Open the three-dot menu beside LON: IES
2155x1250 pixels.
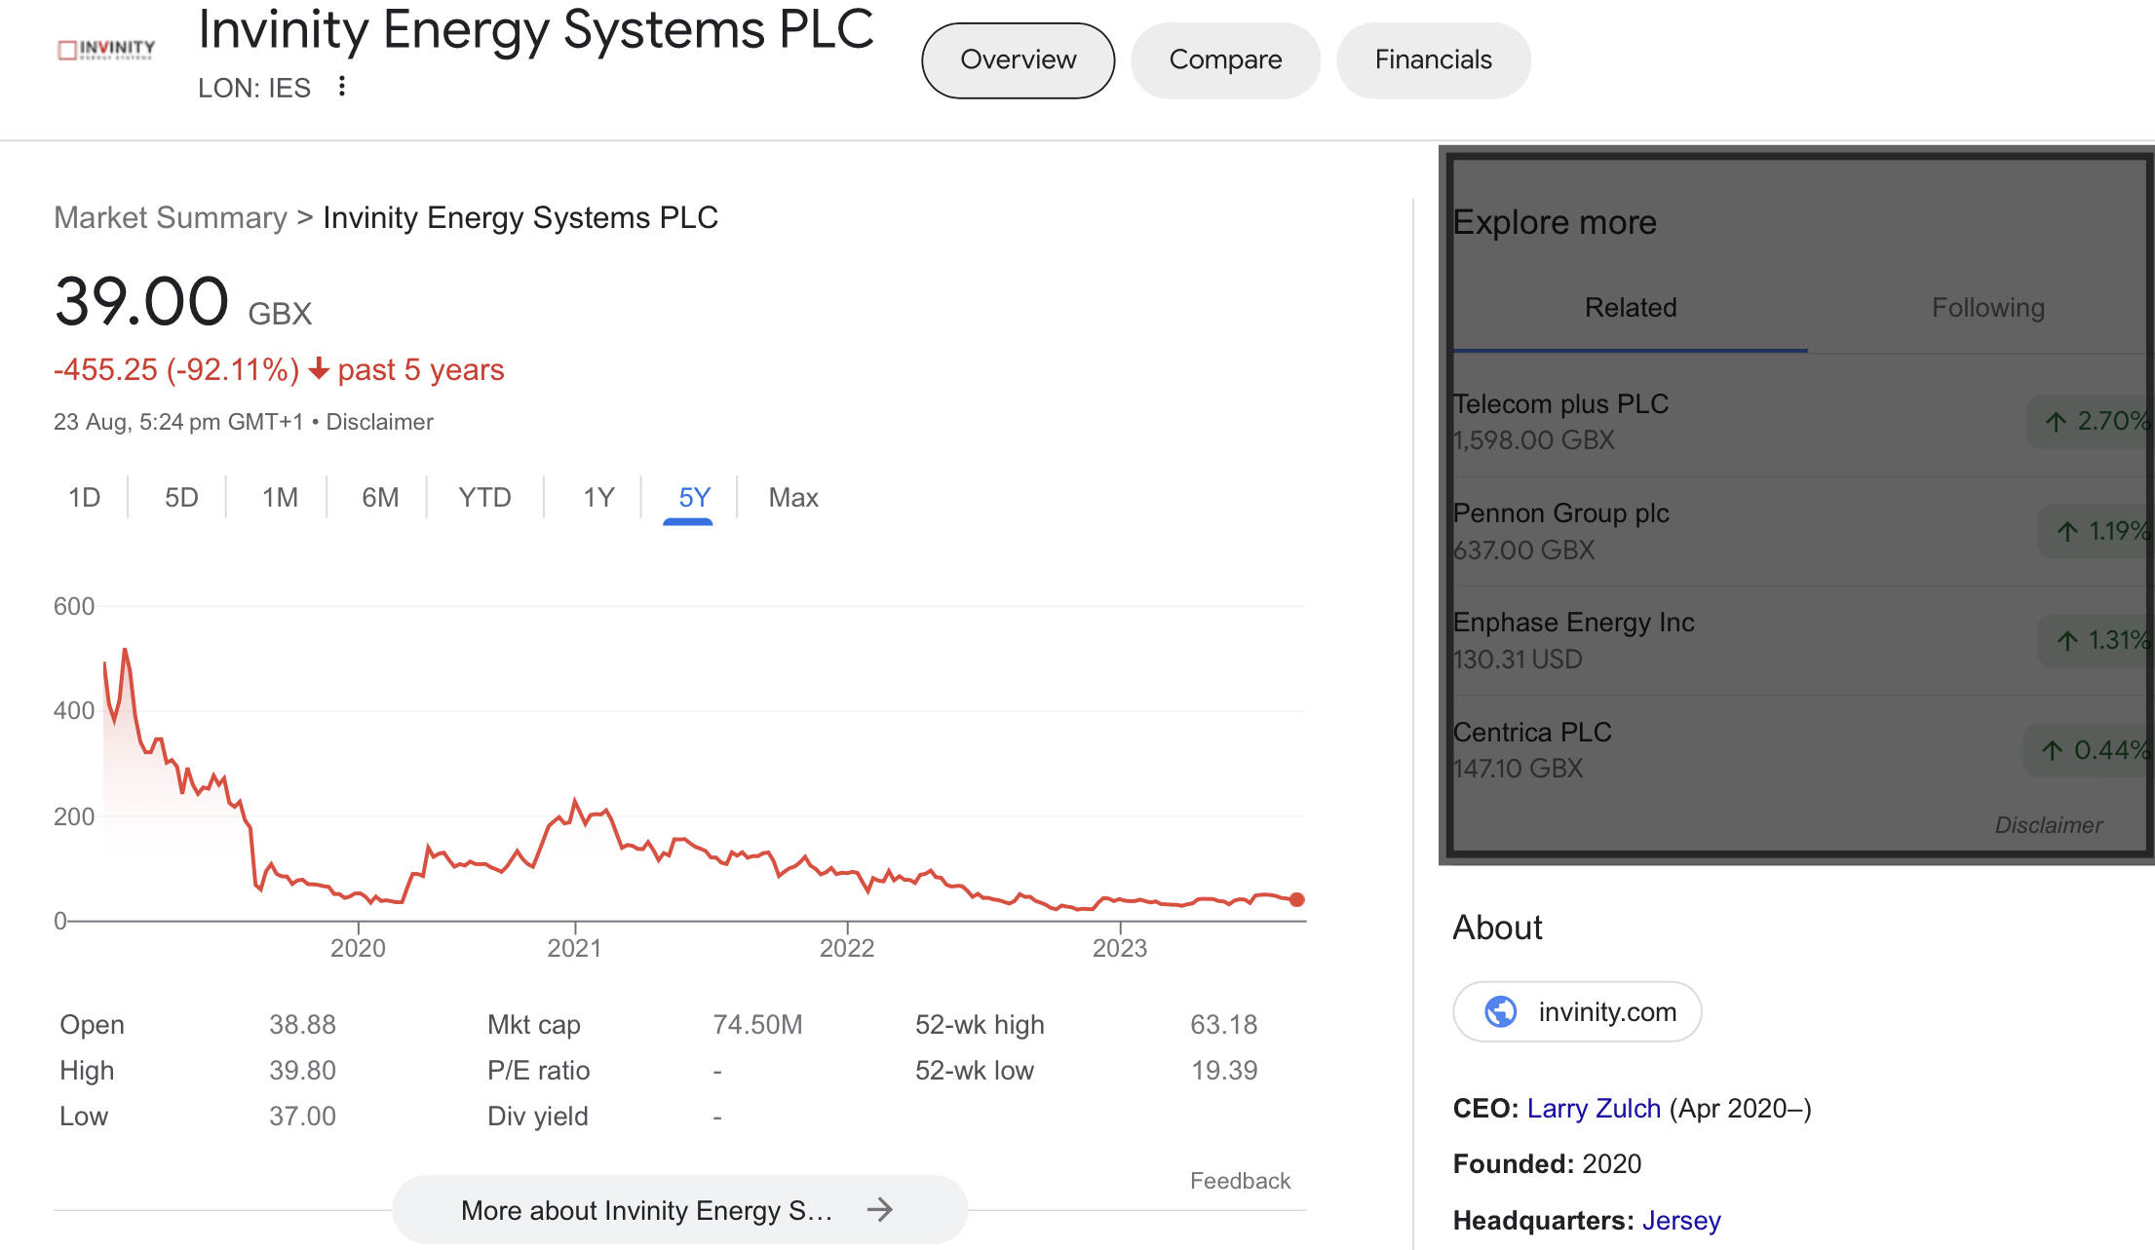coord(341,87)
